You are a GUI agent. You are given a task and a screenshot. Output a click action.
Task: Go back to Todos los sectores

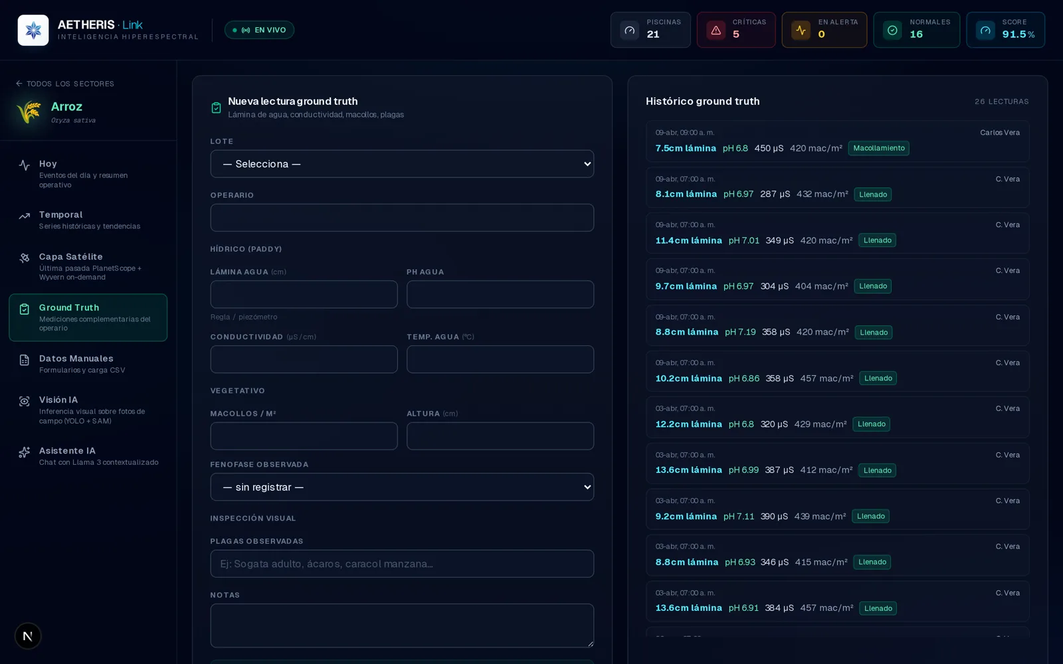[65, 84]
